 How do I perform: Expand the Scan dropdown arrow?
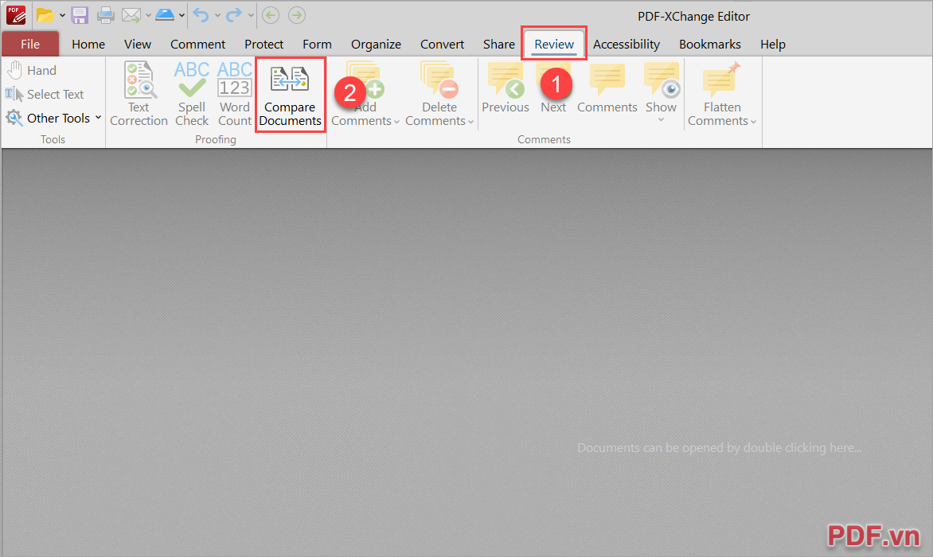tap(182, 15)
